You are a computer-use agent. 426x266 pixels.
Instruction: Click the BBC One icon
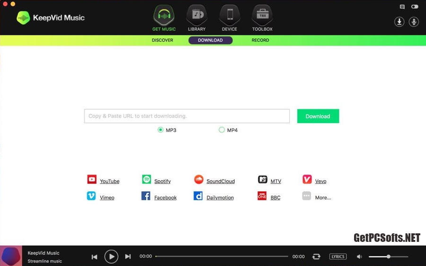(262, 195)
